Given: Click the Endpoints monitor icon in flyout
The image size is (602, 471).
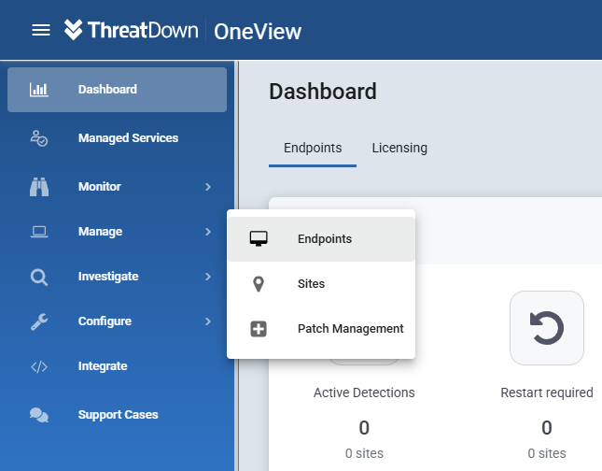Looking at the screenshot, I should pyautogui.click(x=259, y=238).
